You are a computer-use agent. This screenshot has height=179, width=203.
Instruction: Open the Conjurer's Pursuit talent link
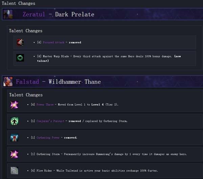pos(50,121)
